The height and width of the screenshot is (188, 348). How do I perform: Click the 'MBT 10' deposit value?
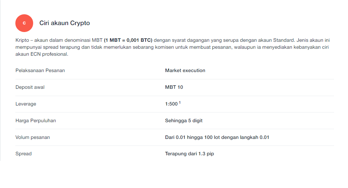[x=174, y=87]
